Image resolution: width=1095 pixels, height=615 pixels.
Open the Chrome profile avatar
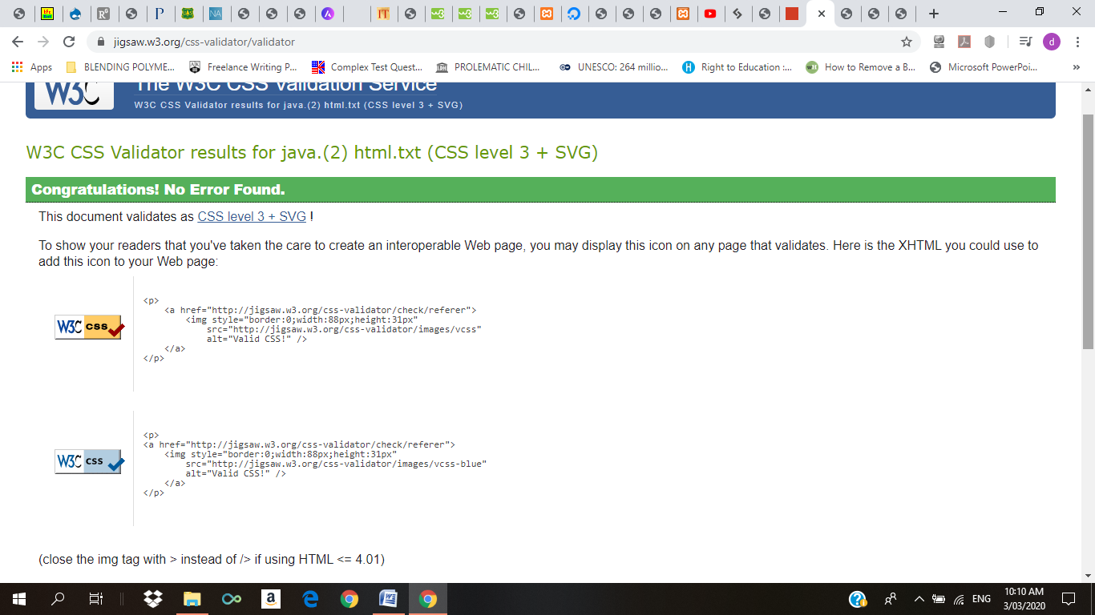[1051, 42]
